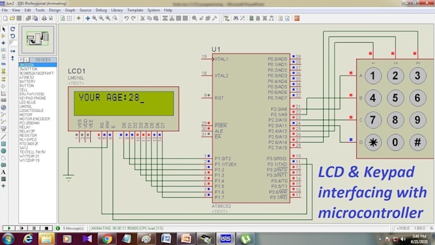
Task: Toggle the grid display
Action: 69,19
